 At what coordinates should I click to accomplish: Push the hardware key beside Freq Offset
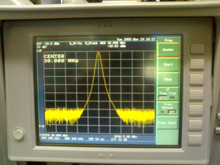pyautogui.click(x=196, y=110)
